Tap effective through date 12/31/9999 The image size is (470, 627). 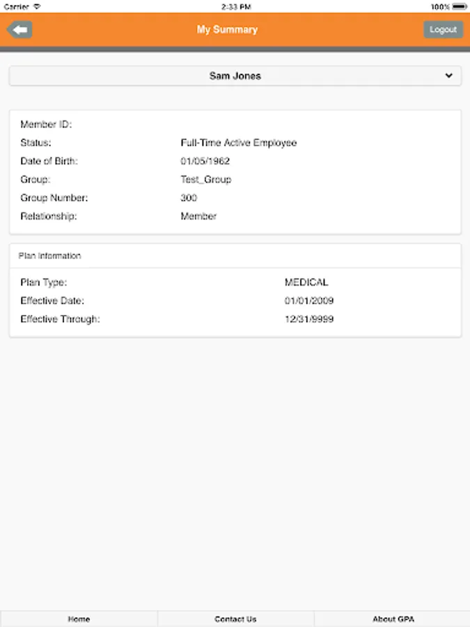pos(309,319)
